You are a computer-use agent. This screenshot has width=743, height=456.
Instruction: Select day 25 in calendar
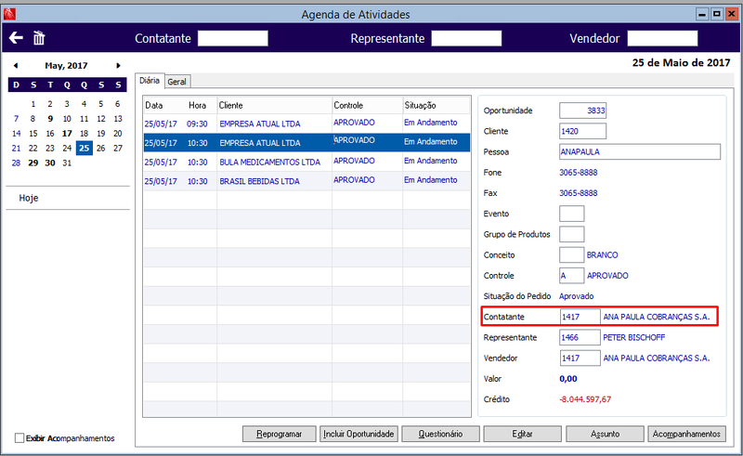click(x=84, y=148)
